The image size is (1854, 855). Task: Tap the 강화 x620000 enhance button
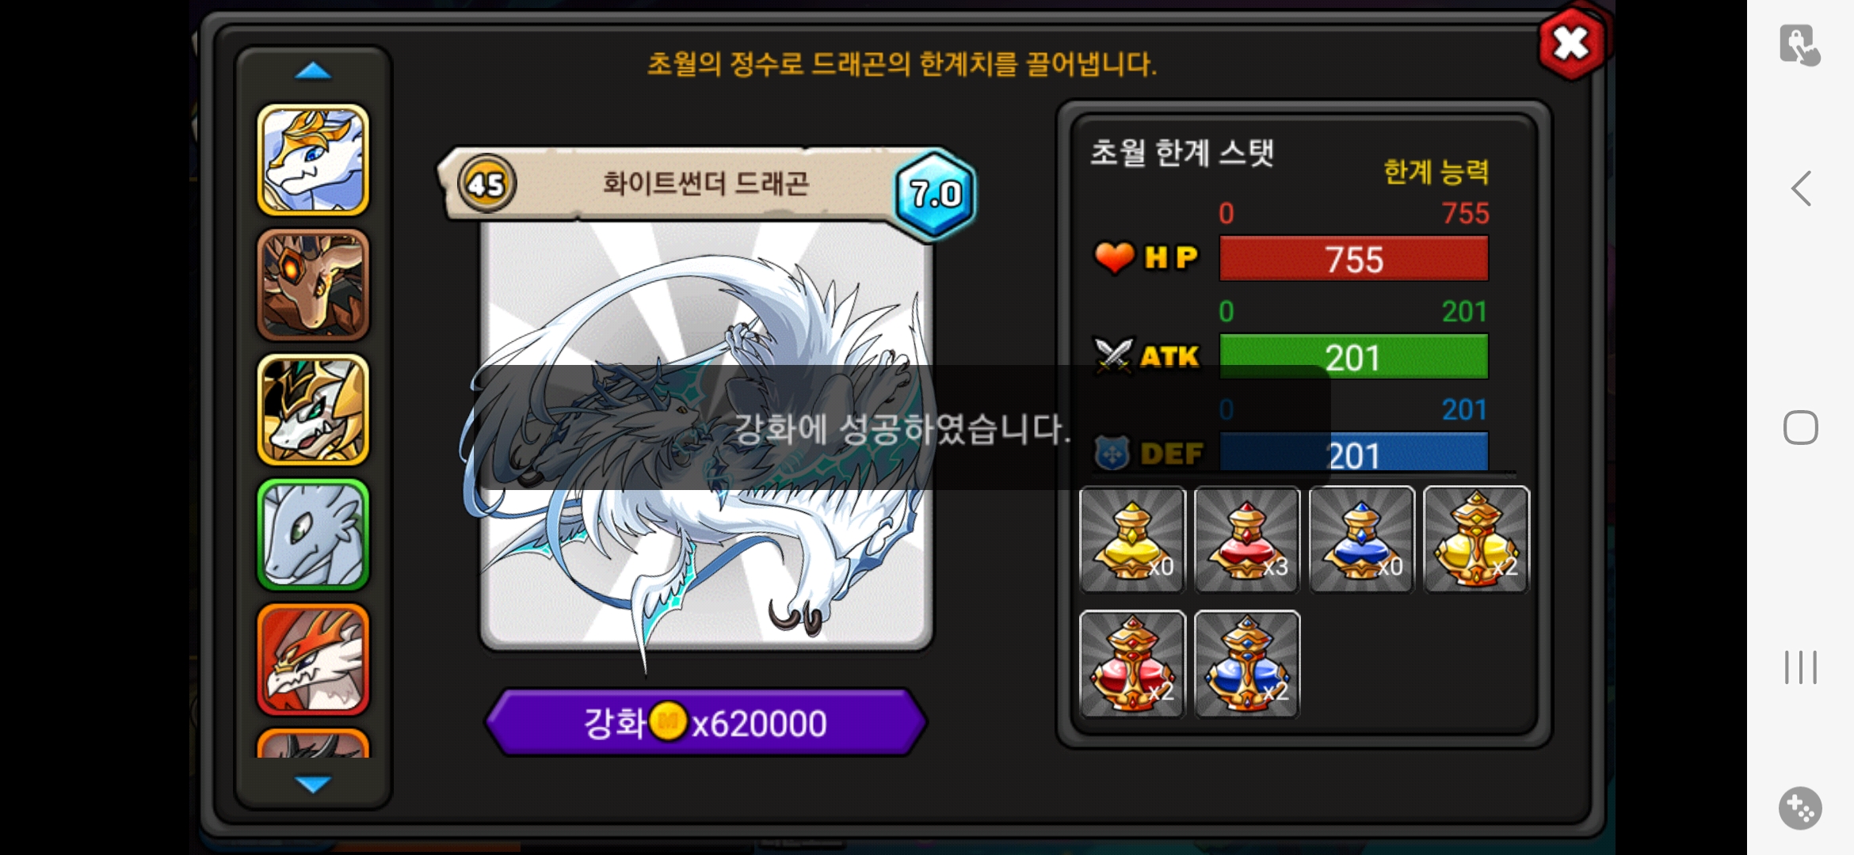[x=705, y=722]
